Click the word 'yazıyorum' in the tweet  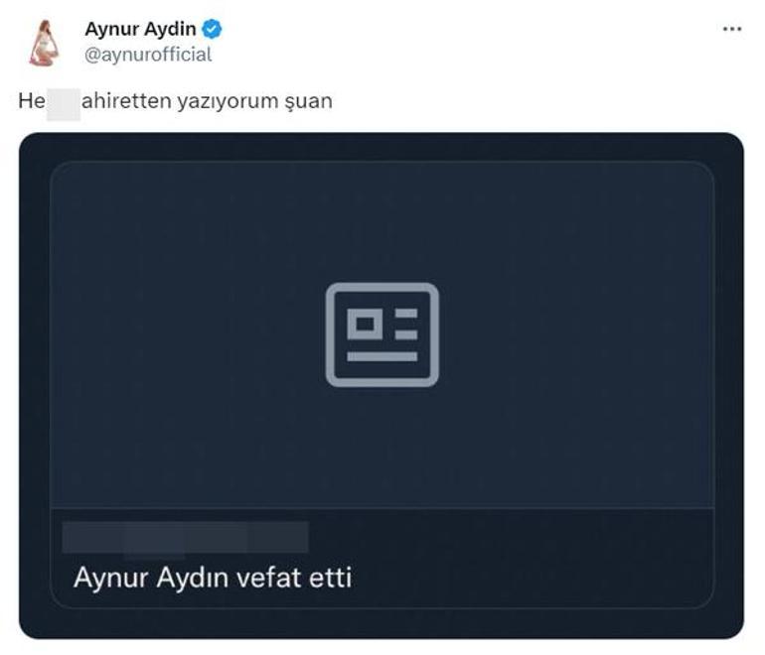[228, 102]
